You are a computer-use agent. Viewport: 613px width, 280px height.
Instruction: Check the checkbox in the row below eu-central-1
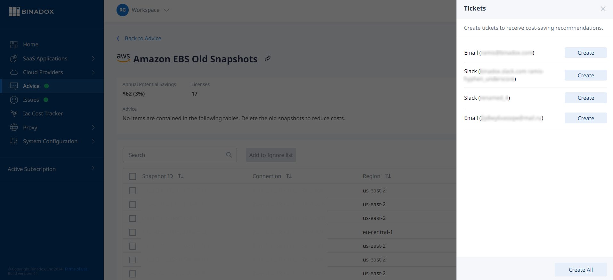pos(133,246)
